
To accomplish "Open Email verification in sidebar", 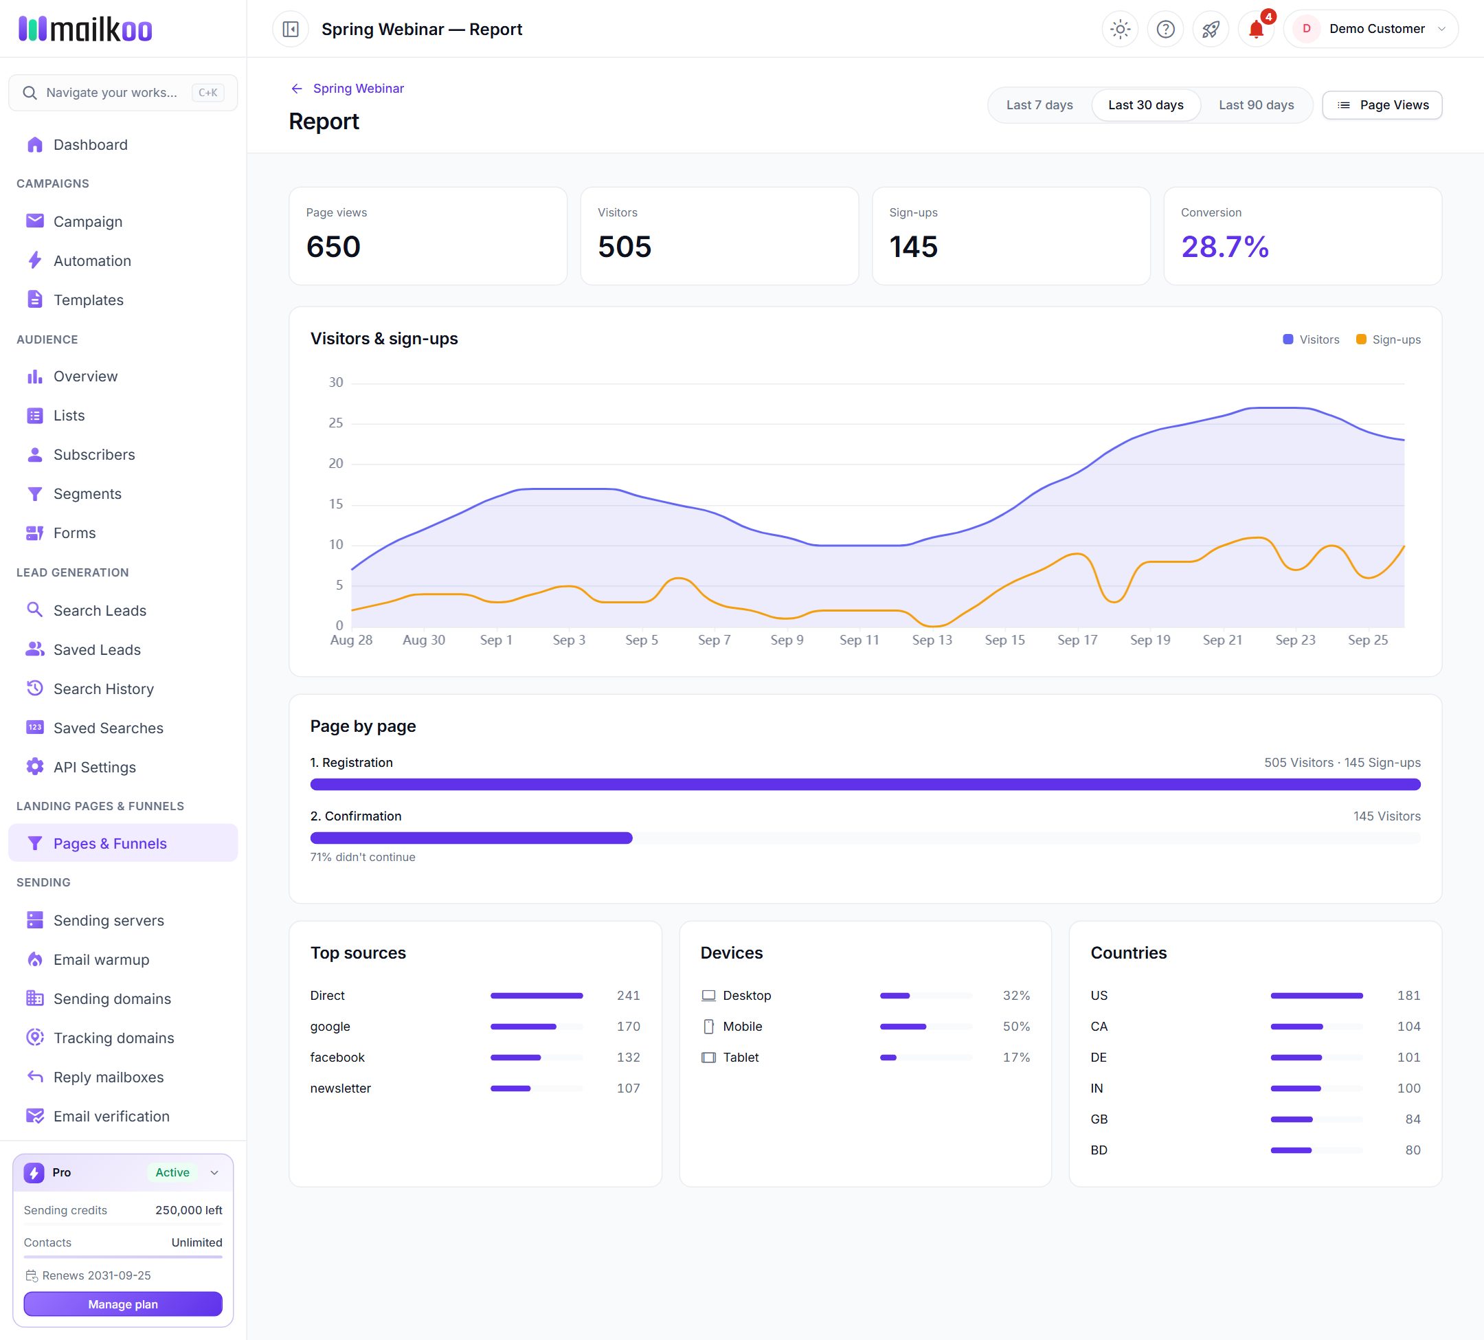I will 123,1115.
